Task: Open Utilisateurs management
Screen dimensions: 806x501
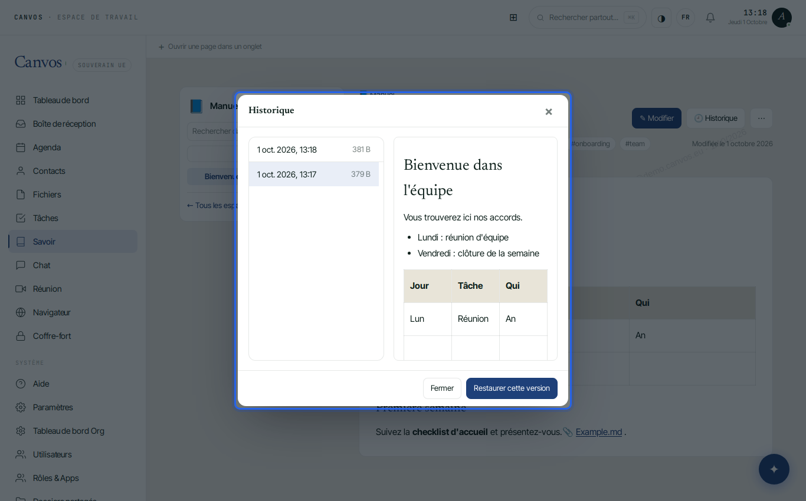Action: (x=73, y=454)
